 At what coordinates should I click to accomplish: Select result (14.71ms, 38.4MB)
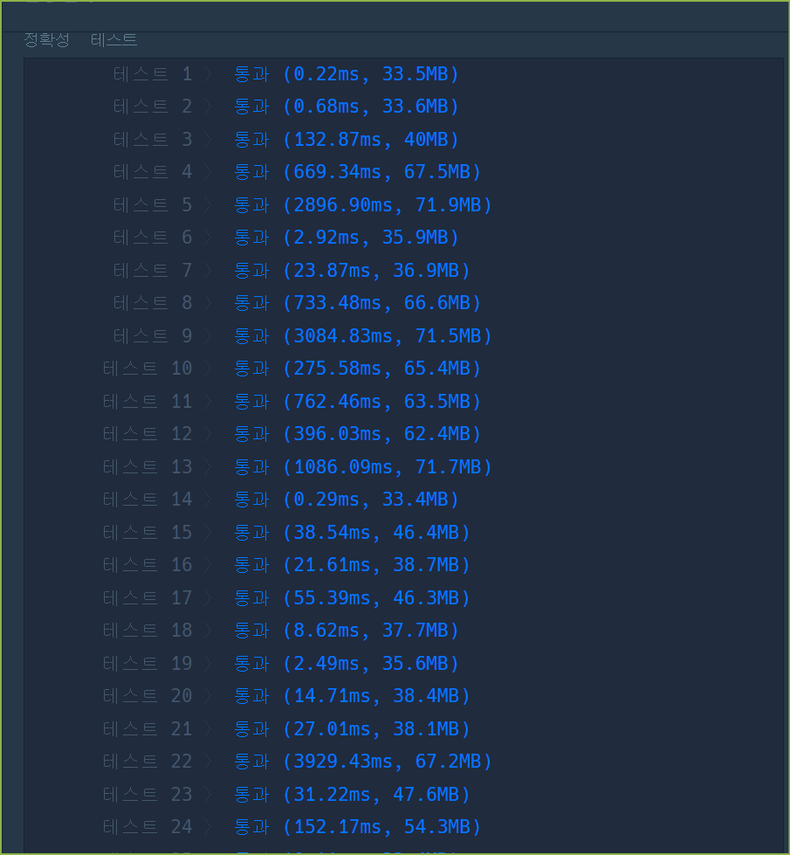click(x=376, y=696)
